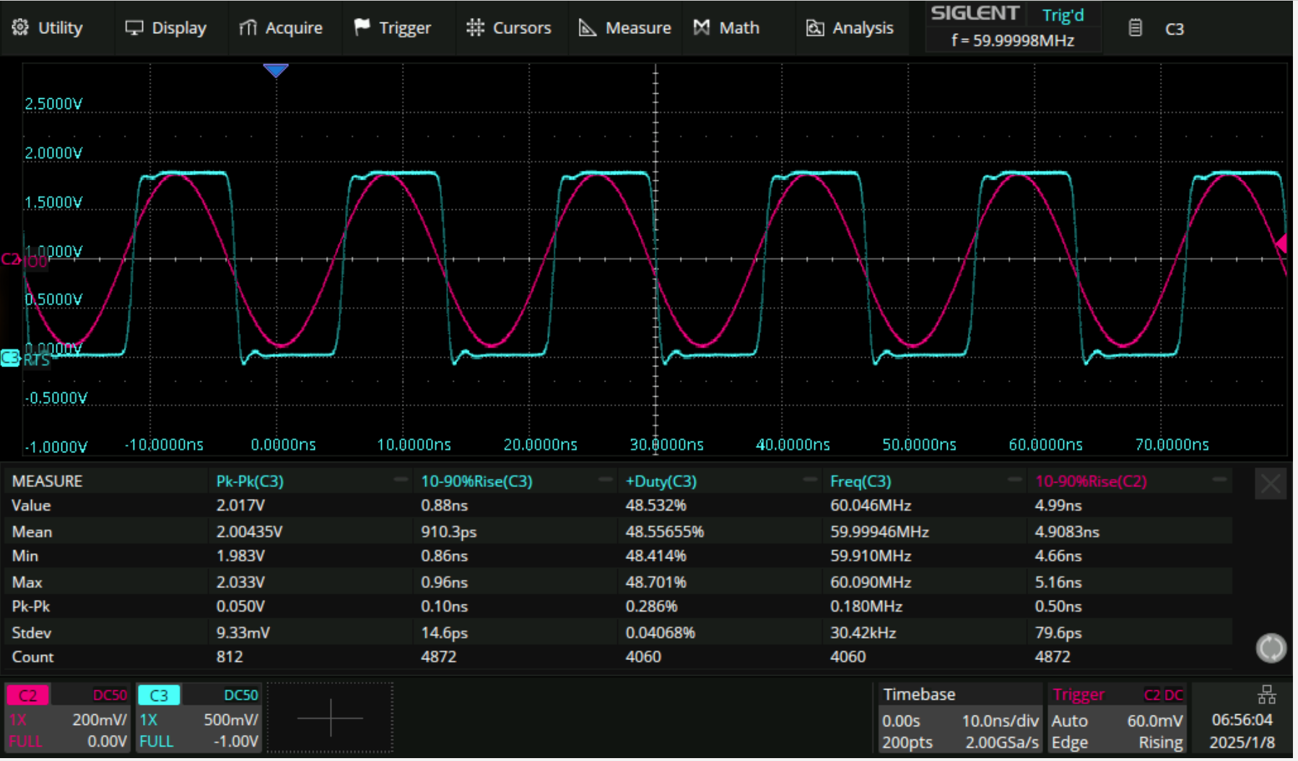Open the Utility menu
The width and height of the screenshot is (1298, 761).
48,28
